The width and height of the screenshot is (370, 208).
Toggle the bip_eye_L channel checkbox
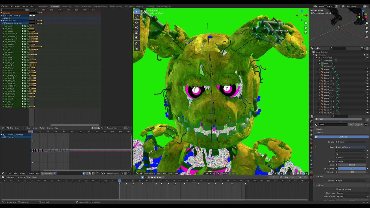pos(25,26)
